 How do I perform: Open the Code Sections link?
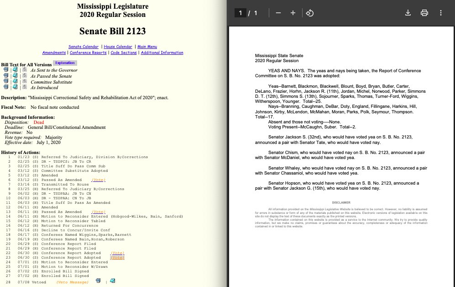pos(124,53)
